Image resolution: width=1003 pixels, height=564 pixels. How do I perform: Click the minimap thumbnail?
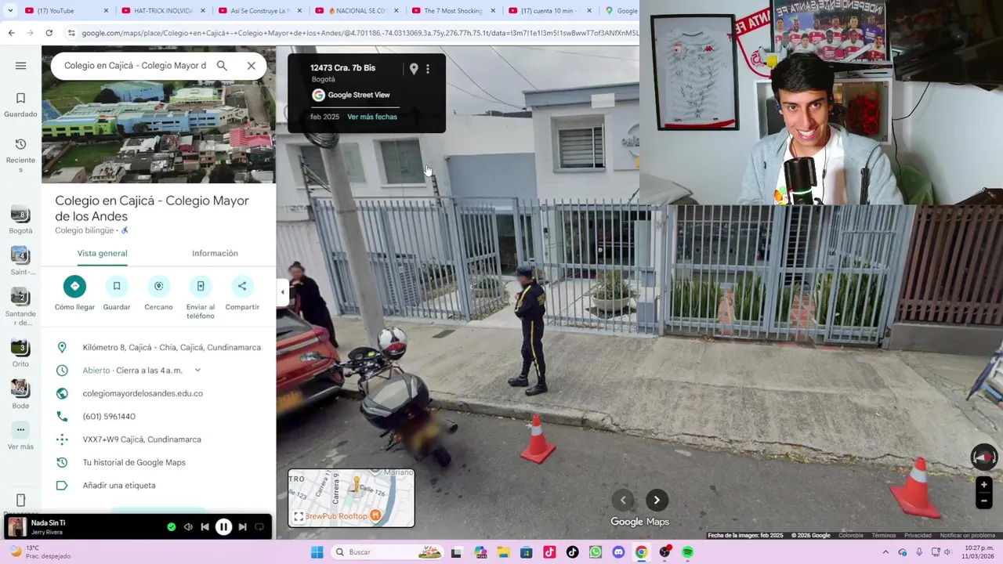351,498
